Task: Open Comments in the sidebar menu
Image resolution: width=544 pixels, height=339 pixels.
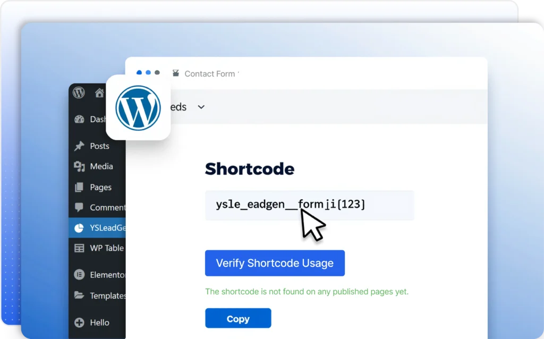Action: tap(107, 208)
